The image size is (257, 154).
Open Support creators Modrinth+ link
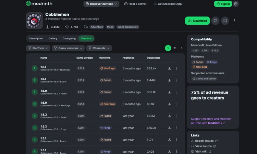[211, 121]
